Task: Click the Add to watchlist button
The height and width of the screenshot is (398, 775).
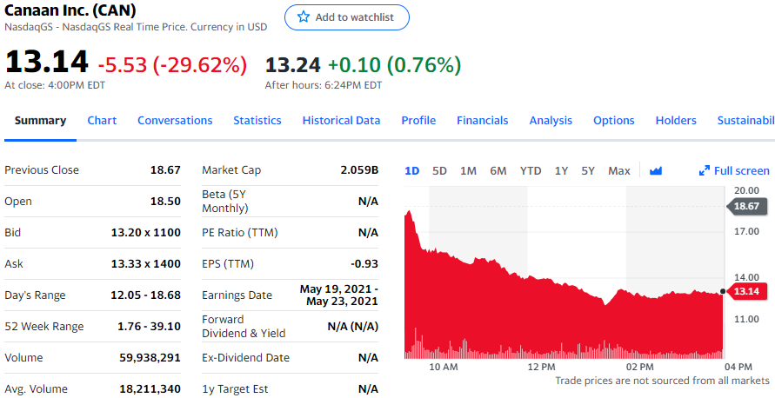Action: click(346, 17)
